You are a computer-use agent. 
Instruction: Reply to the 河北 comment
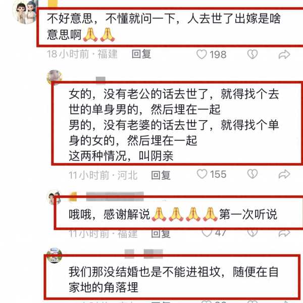coord(161,175)
